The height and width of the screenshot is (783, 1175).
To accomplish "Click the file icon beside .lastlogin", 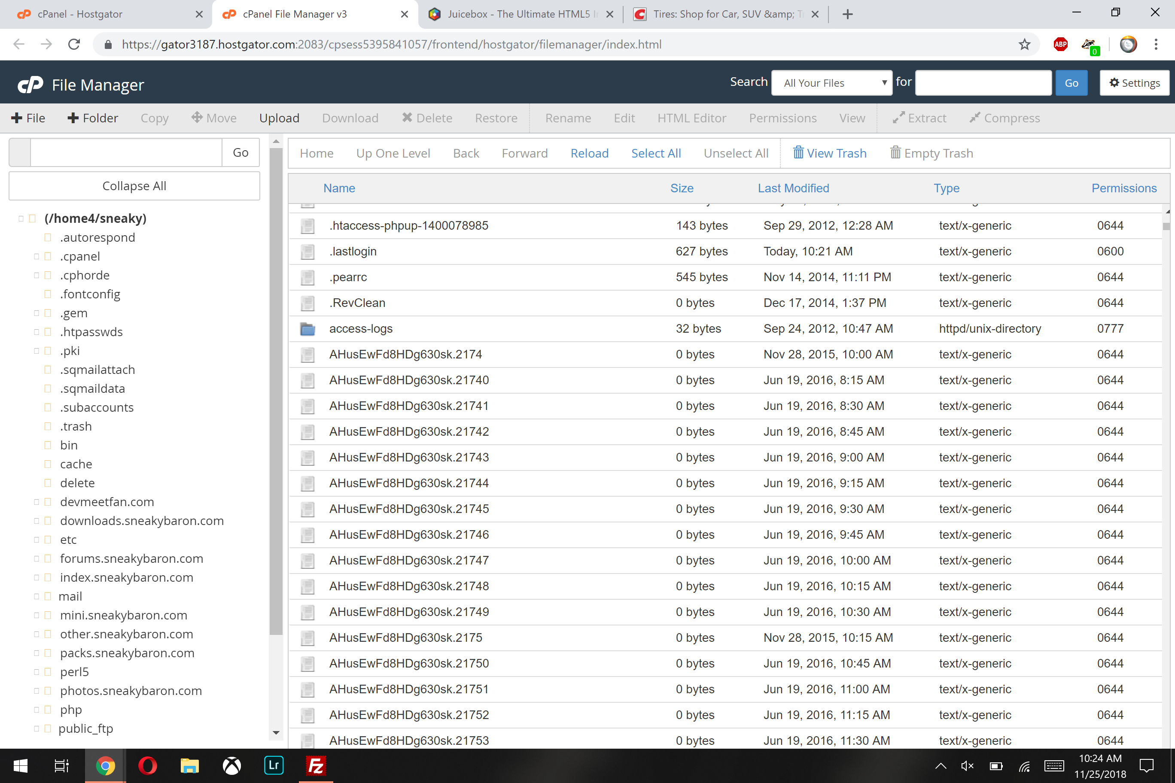I will [x=308, y=252].
